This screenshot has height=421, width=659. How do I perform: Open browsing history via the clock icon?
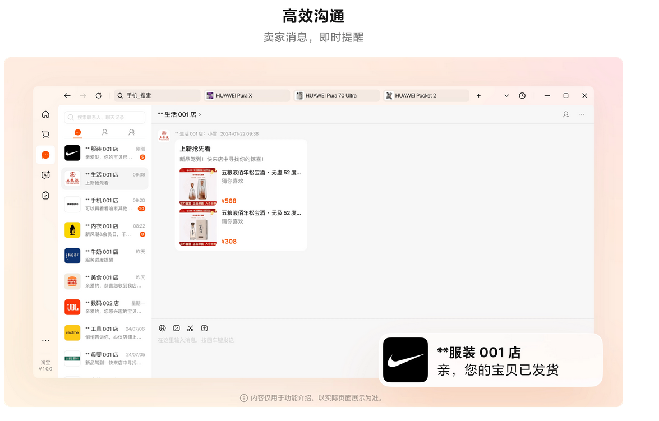522,96
